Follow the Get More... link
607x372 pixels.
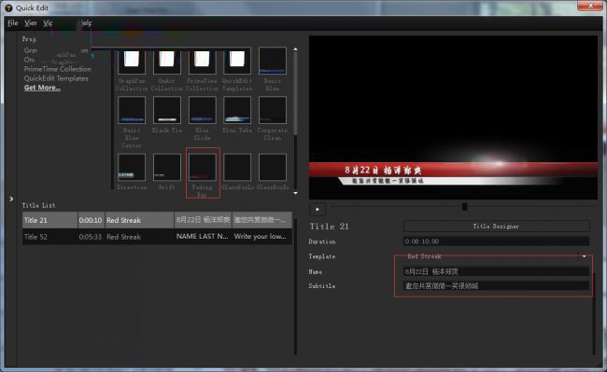click(x=42, y=88)
